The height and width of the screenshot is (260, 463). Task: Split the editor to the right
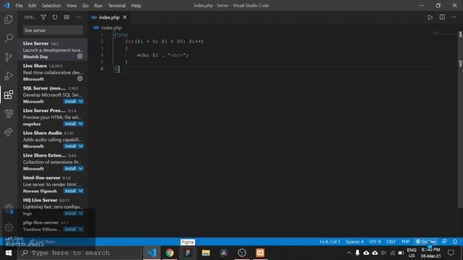442,17
